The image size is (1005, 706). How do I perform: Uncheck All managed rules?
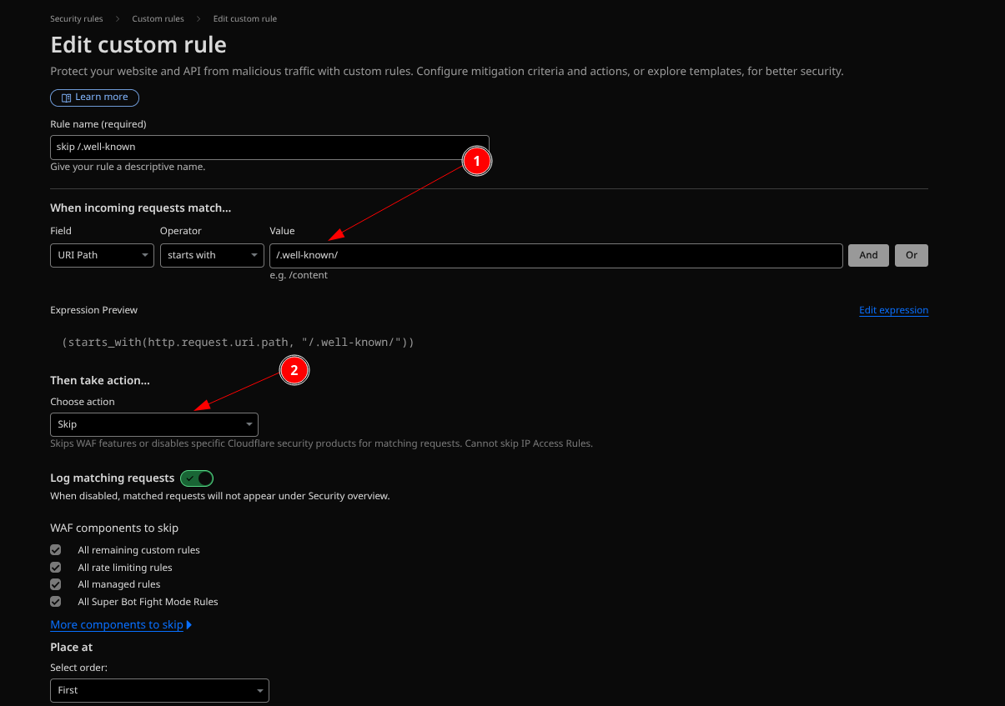[55, 584]
